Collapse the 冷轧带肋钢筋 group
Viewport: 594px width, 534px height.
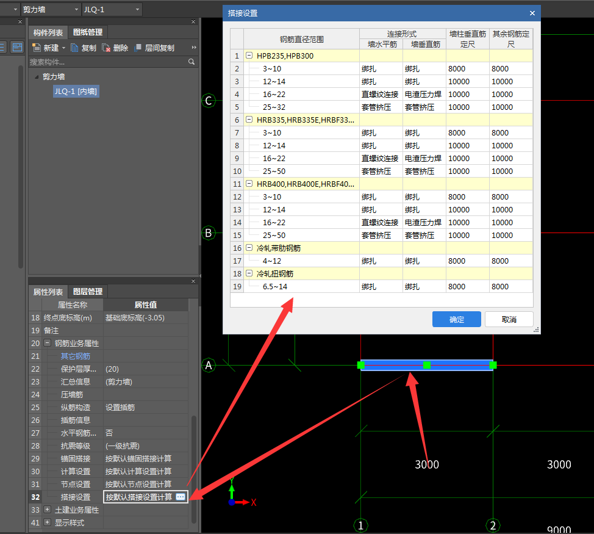[x=249, y=248]
